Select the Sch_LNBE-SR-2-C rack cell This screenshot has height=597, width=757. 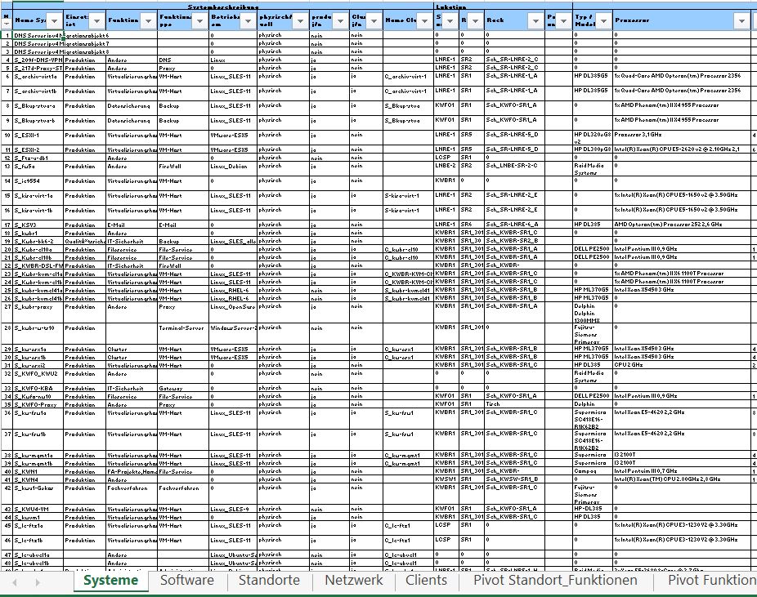pyautogui.click(x=514, y=169)
